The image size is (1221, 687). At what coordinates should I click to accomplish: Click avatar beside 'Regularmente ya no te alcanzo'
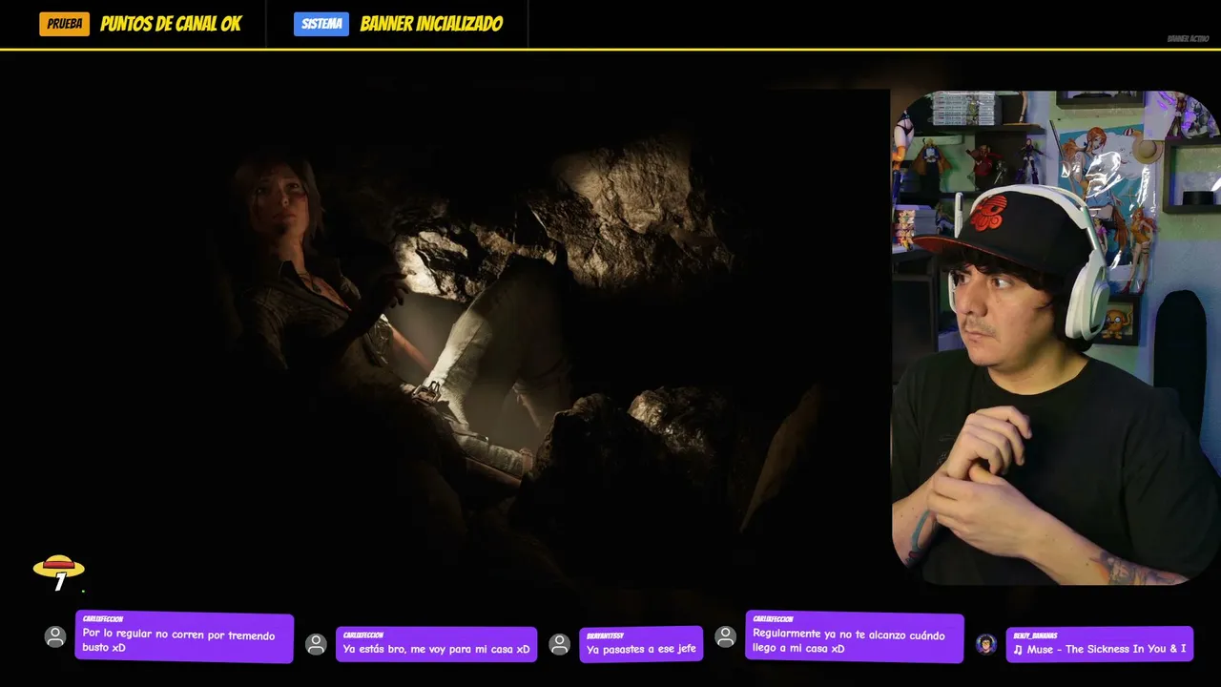point(726,636)
